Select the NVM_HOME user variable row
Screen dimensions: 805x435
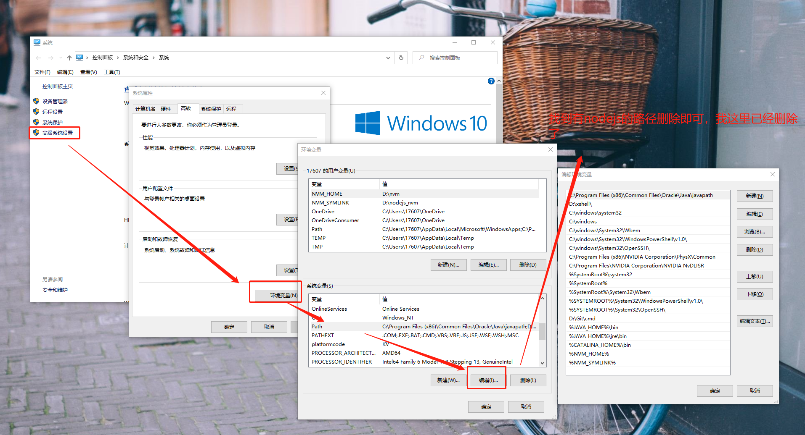coord(379,194)
